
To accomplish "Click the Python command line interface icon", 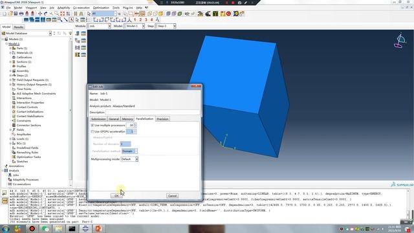I will click(x=5, y=201).
